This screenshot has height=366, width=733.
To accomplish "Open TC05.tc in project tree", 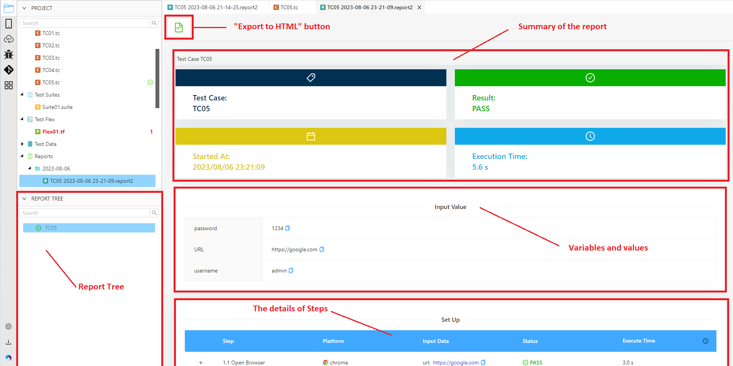I will pos(51,82).
